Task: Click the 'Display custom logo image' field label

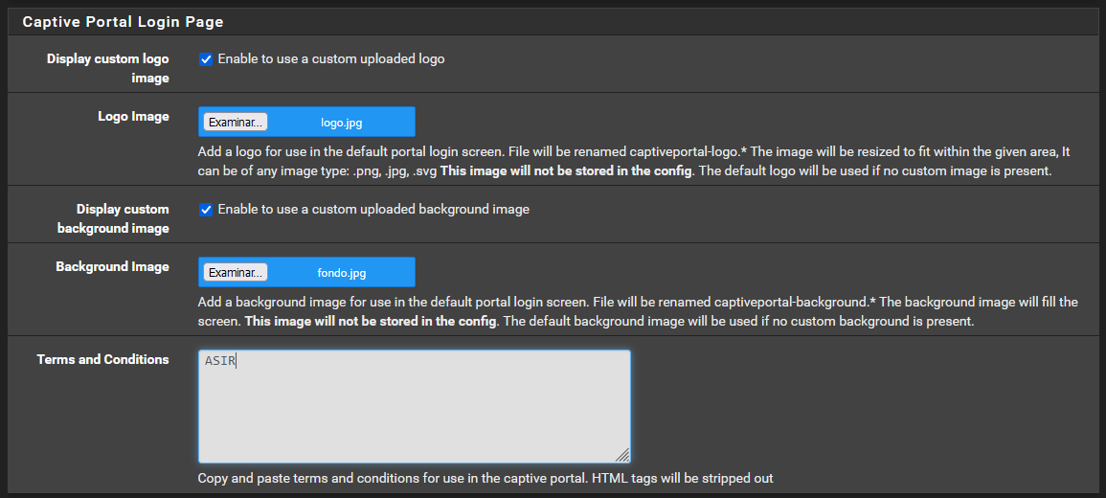Action: pos(107,68)
